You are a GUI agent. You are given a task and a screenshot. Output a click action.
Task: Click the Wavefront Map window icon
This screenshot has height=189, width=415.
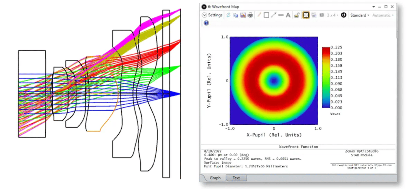point(204,6)
